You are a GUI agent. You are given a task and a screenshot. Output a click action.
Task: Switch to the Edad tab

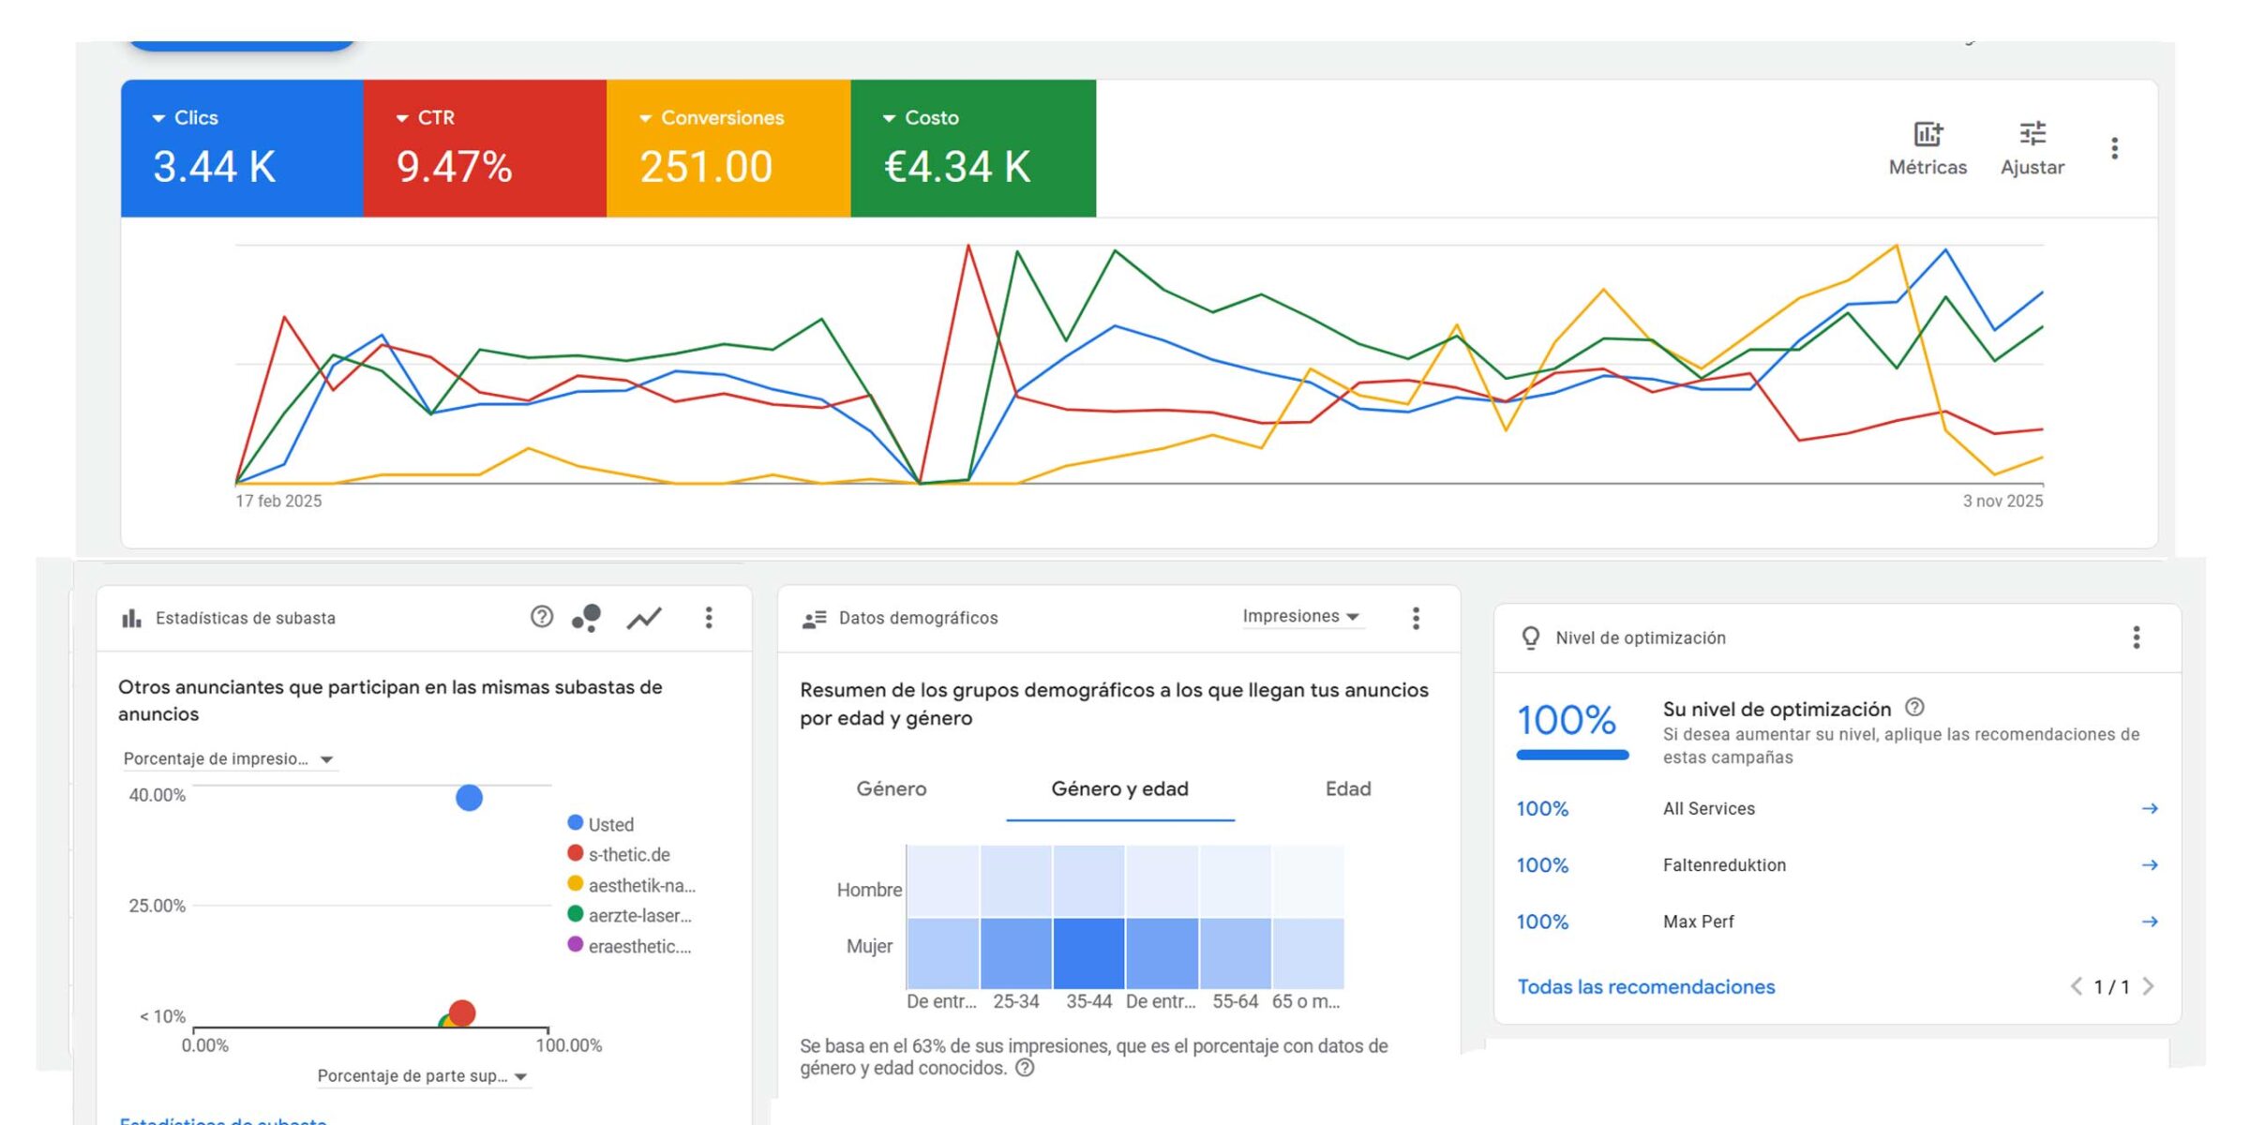[x=1347, y=788]
